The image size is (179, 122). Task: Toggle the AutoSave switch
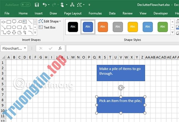[26, 5]
